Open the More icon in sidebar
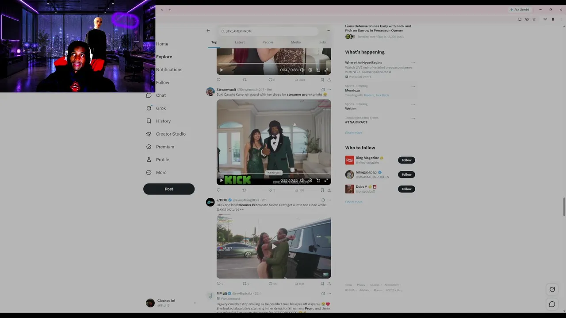Image resolution: width=566 pixels, height=318 pixels. pyautogui.click(x=149, y=172)
